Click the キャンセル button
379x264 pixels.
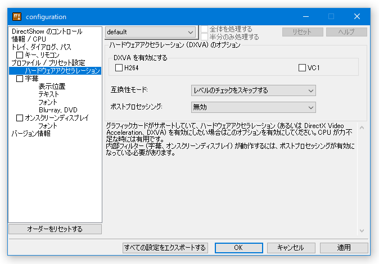tap(291, 248)
